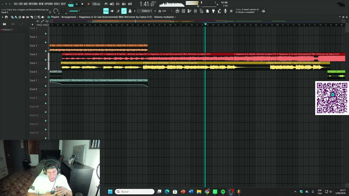Viewport: 349px width, 196px height.
Task: Open the Playlist view icon
Action: click(177, 11)
